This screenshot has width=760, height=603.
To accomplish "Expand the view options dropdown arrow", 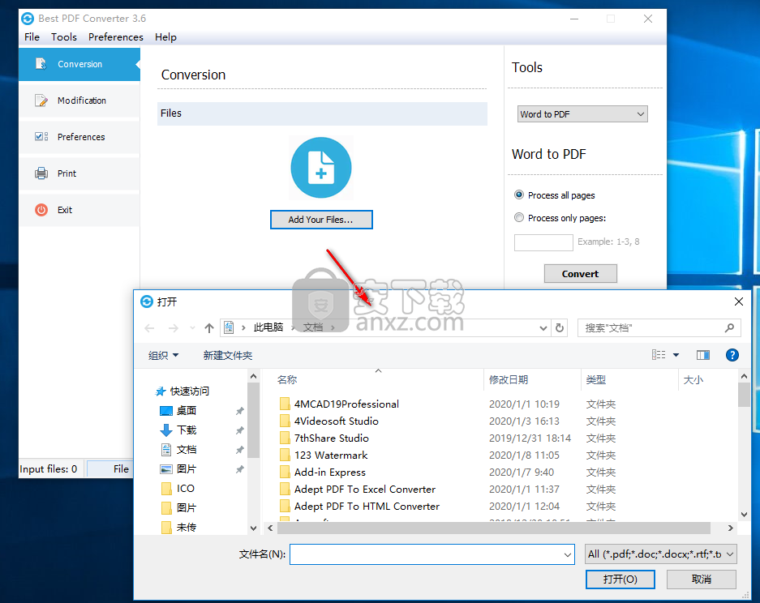I will [x=676, y=355].
